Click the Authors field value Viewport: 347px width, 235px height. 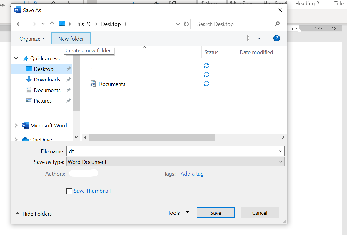84,173
